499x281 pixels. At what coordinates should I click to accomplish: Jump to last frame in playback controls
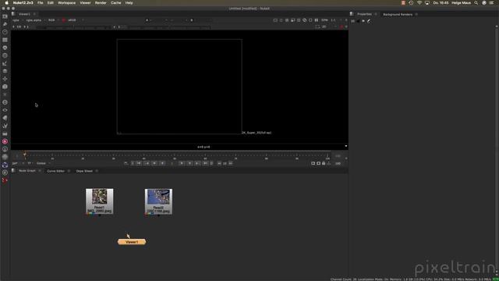(x=205, y=163)
